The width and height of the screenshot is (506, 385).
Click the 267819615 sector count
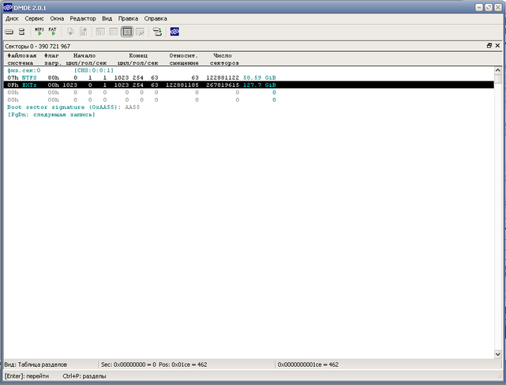[223, 84]
